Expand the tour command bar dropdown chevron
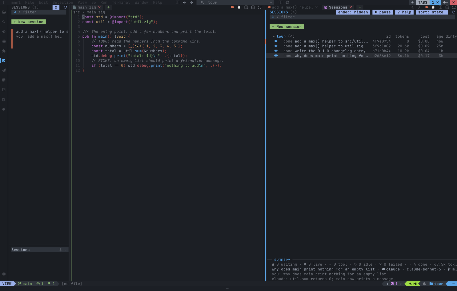Screen dimensions: 457x291 (271, 3)
